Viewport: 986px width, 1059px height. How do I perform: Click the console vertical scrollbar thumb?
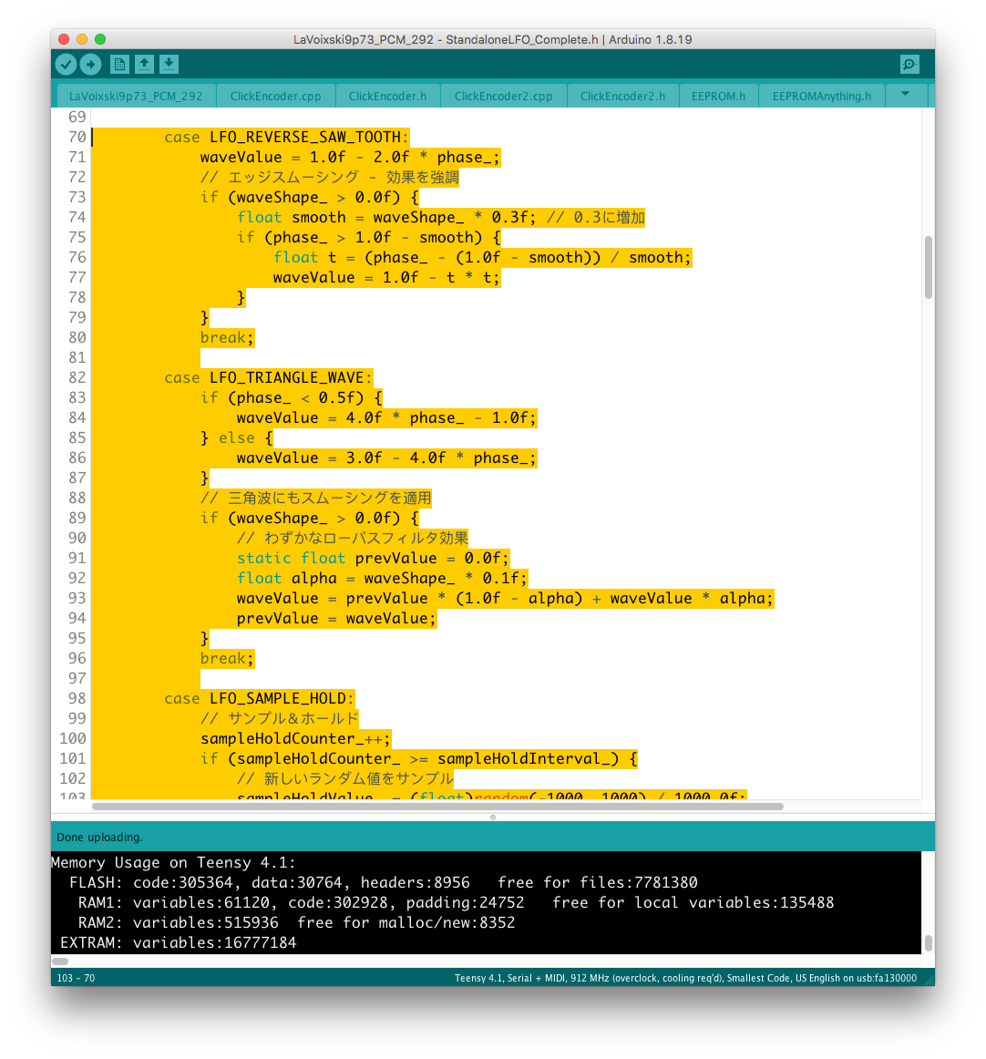point(928,942)
